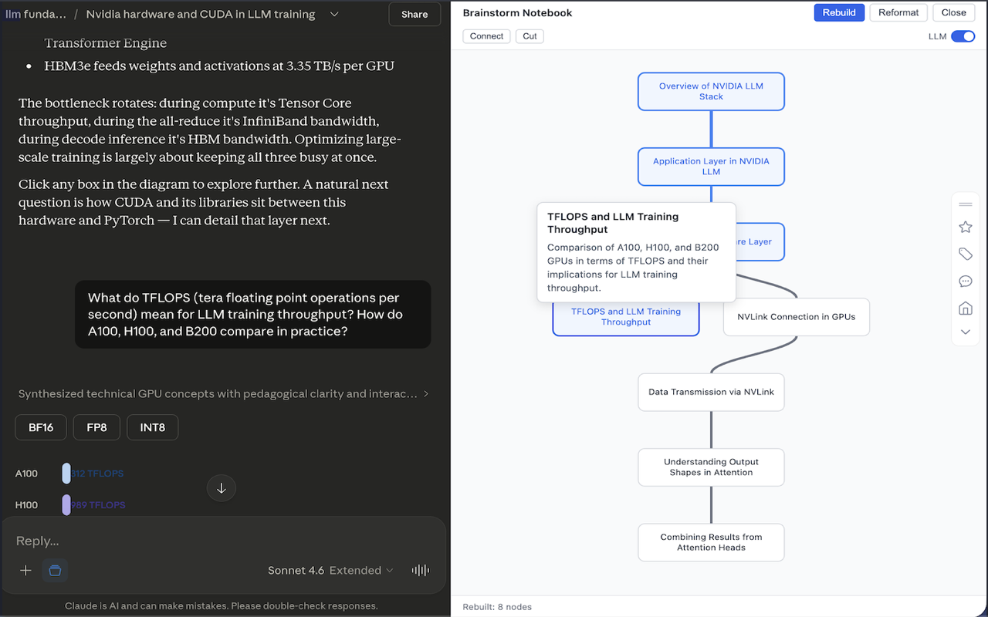Viewport: 988px width, 617px height.
Task: Select the BF16 precision option
Action: tap(41, 427)
